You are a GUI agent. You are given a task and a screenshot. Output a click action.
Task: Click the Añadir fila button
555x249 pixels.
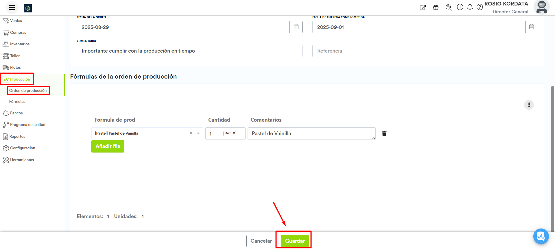pos(108,146)
